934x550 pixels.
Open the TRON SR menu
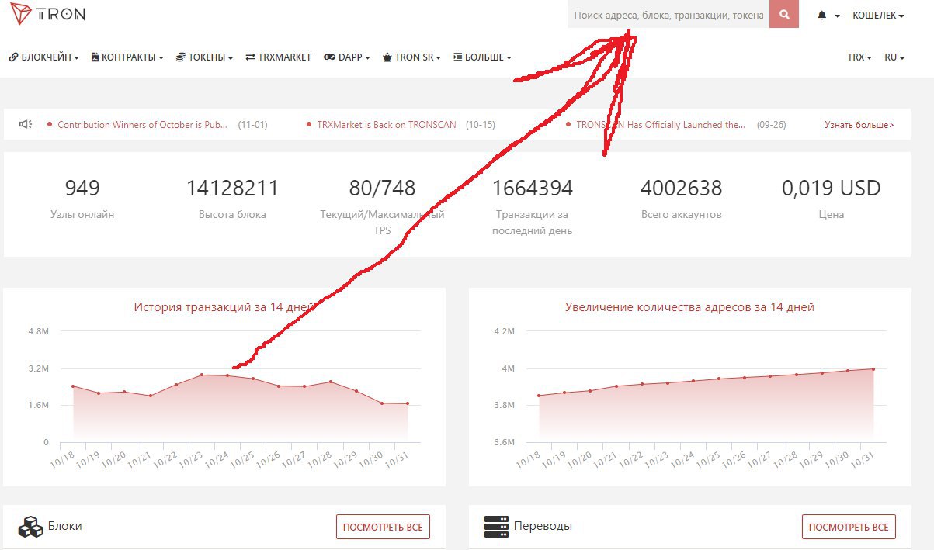412,57
